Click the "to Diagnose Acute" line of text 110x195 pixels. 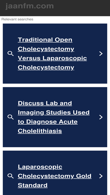[x=48, y=122]
